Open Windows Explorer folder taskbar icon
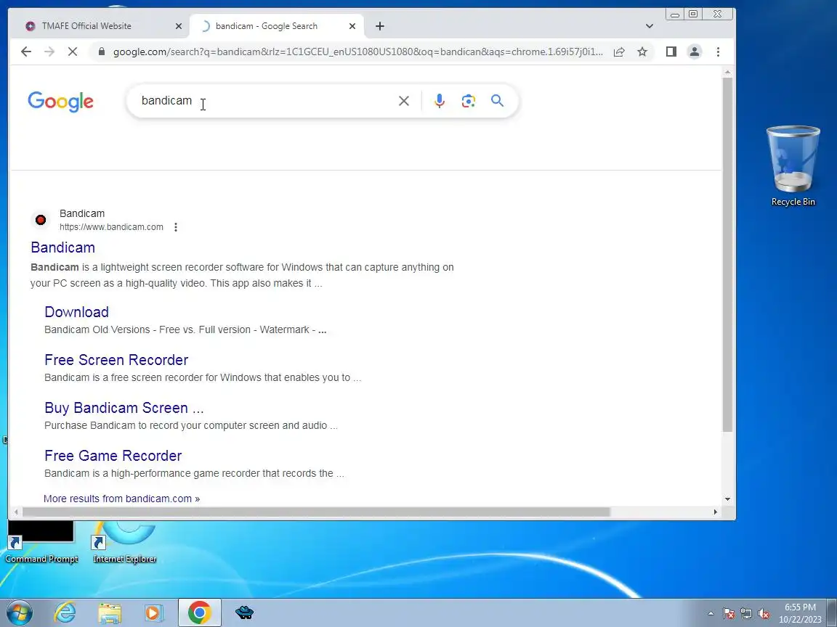 (x=110, y=612)
